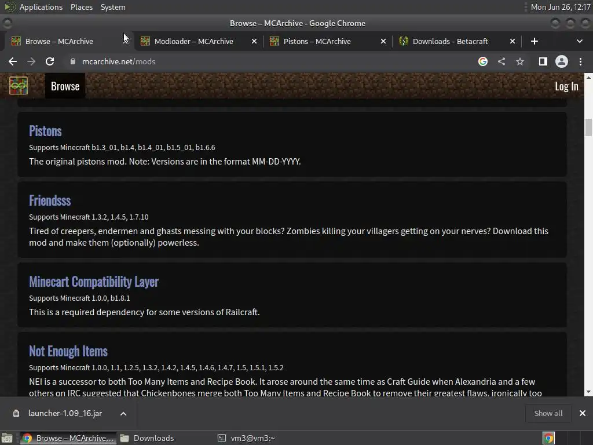Click the show desktop icon in taskbar
This screenshot has height=445, width=593.
pos(7,438)
